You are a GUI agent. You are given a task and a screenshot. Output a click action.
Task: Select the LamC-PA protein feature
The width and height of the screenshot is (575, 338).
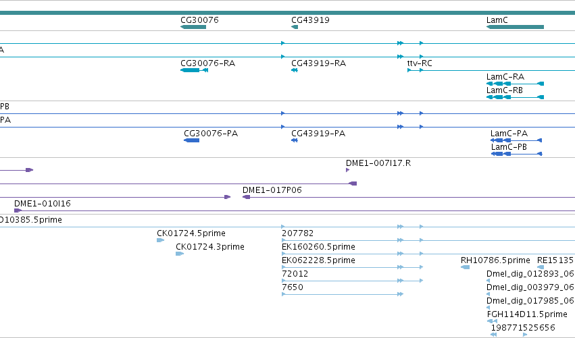pos(516,140)
